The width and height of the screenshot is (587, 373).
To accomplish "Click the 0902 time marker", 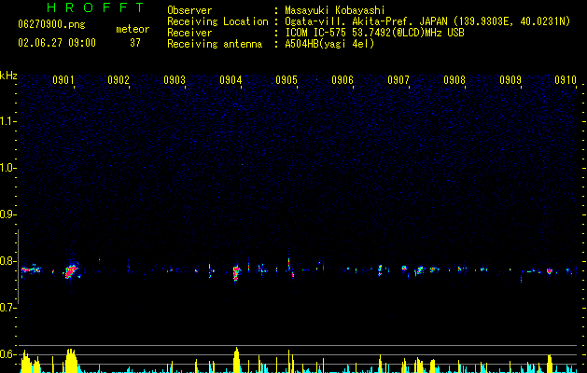I will (x=119, y=80).
